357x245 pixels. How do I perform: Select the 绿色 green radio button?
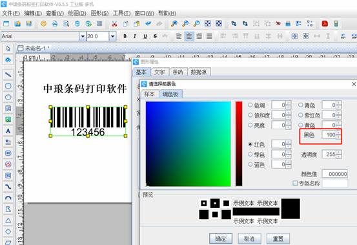click(250, 154)
